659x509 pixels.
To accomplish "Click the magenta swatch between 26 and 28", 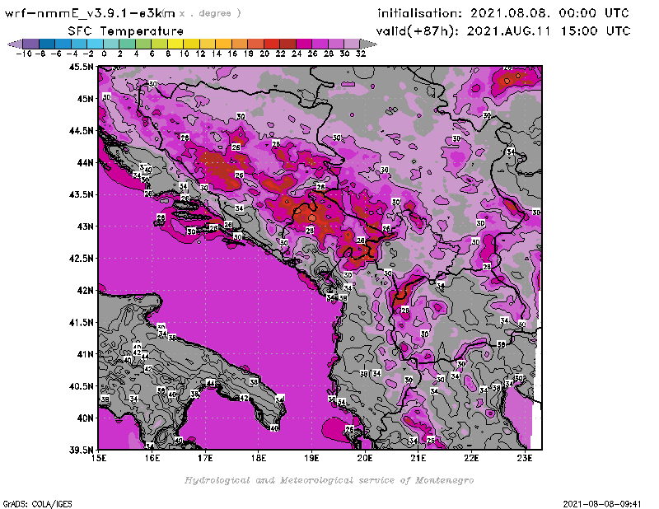I will 320,44.
